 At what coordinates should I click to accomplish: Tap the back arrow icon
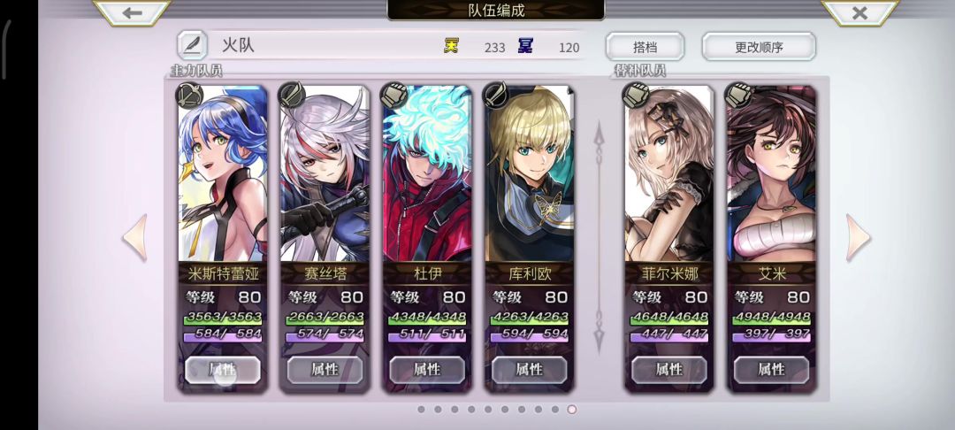coord(132,12)
